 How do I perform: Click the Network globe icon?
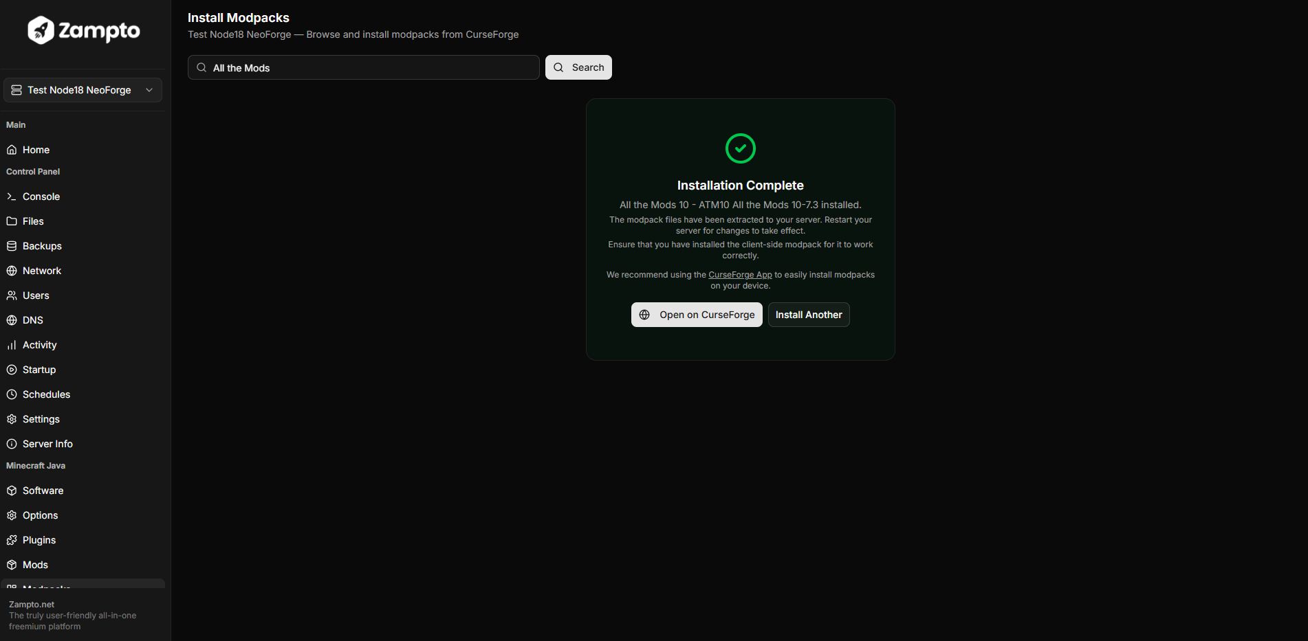[12, 271]
